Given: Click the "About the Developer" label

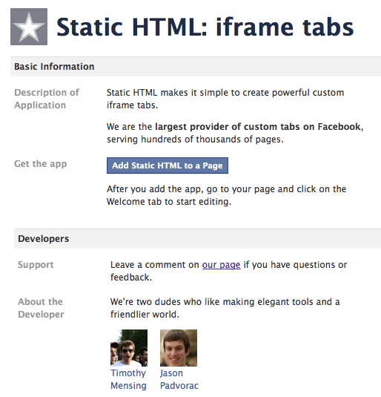Looking at the screenshot, I should (41, 308).
